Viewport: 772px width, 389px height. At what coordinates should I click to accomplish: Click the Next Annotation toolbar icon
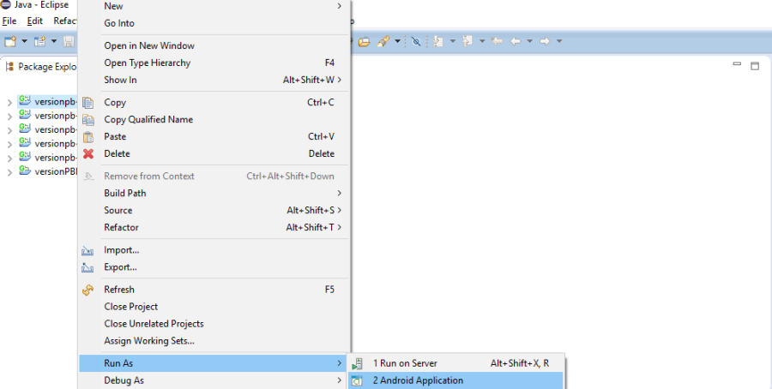[438, 41]
